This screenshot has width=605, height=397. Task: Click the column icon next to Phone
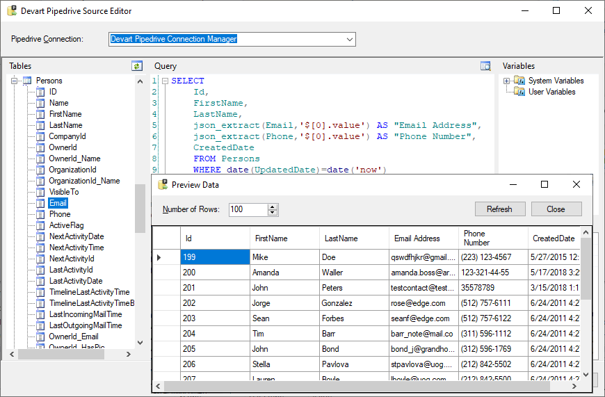point(40,214)
